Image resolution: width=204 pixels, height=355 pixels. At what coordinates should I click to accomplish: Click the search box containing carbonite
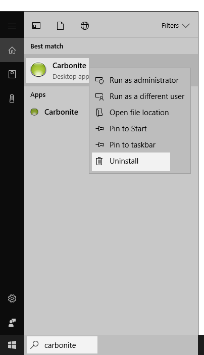coord(62,345)
